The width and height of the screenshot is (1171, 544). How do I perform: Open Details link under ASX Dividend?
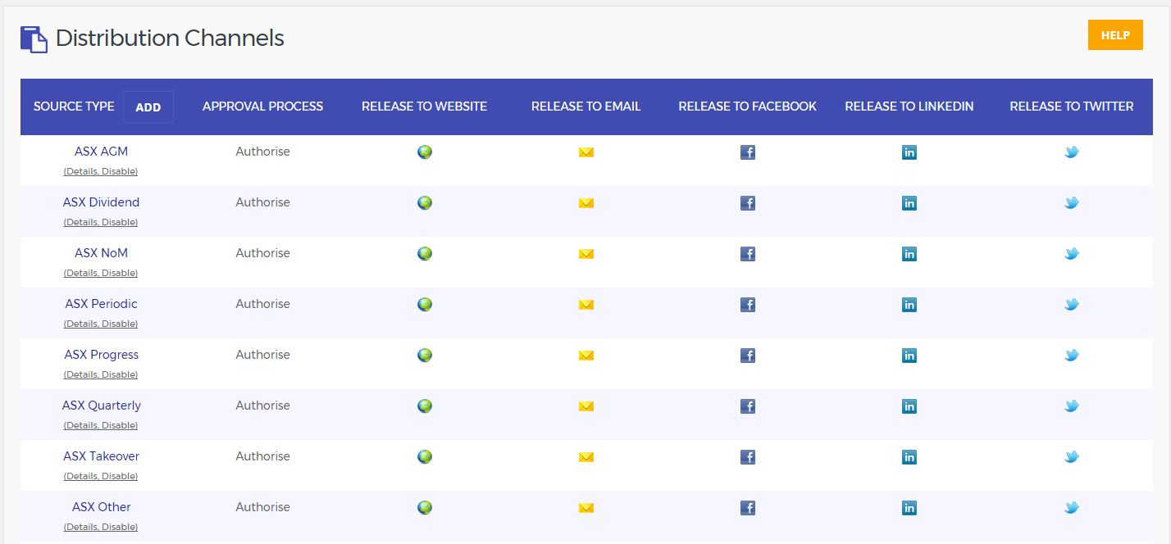81,223
